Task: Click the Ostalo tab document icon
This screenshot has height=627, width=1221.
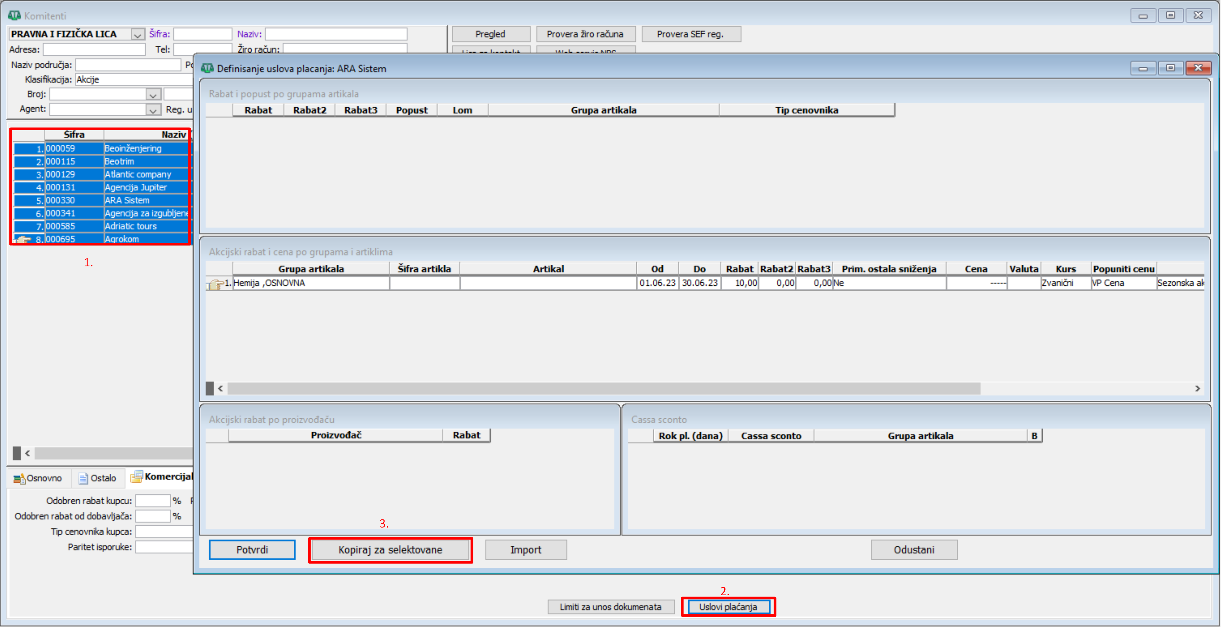Action: 83,478
